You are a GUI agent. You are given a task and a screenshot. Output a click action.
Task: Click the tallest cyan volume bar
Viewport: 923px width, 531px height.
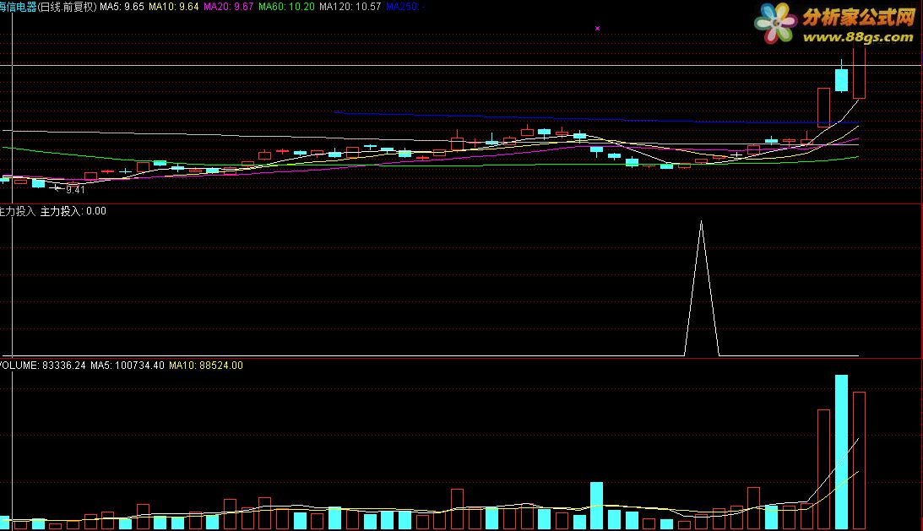point(842,452)
